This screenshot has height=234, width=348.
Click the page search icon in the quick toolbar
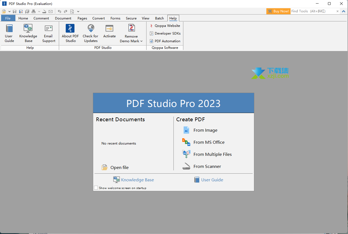72,12
